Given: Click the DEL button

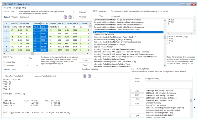Looking at the screenshot, I should [137, 99].
